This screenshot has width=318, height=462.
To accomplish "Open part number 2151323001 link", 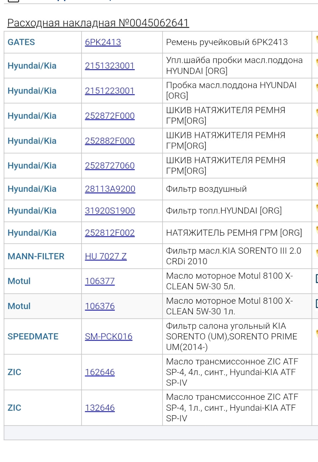I will pos(110,66).
